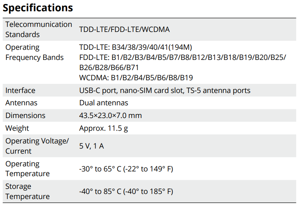The image size is (300, 207).
Task: Click the FDD-LTE bands line starting with B1
Action: click(x=182, y=57)
